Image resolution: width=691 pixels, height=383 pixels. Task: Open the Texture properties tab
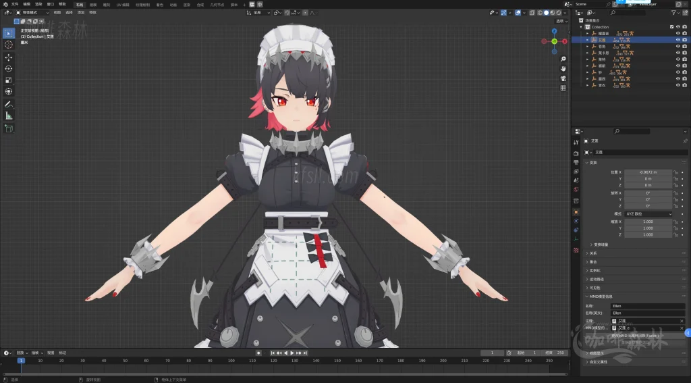576,250
